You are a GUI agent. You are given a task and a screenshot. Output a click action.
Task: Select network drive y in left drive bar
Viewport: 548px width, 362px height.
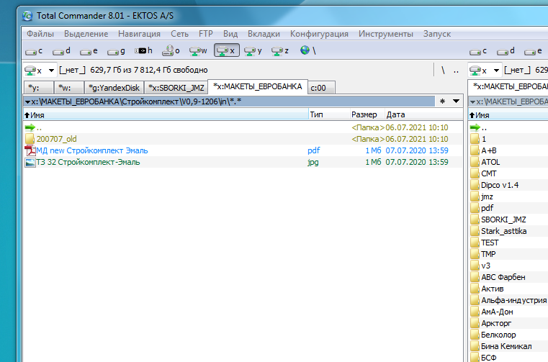[x=253, y=51]
